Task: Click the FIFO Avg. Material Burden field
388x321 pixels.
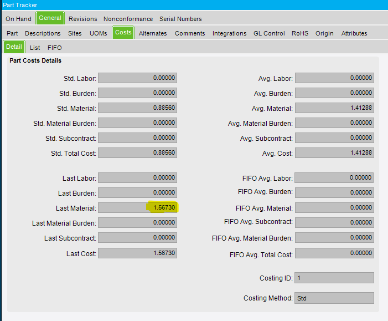Action: pyautogui.click(x=334, y=237)
